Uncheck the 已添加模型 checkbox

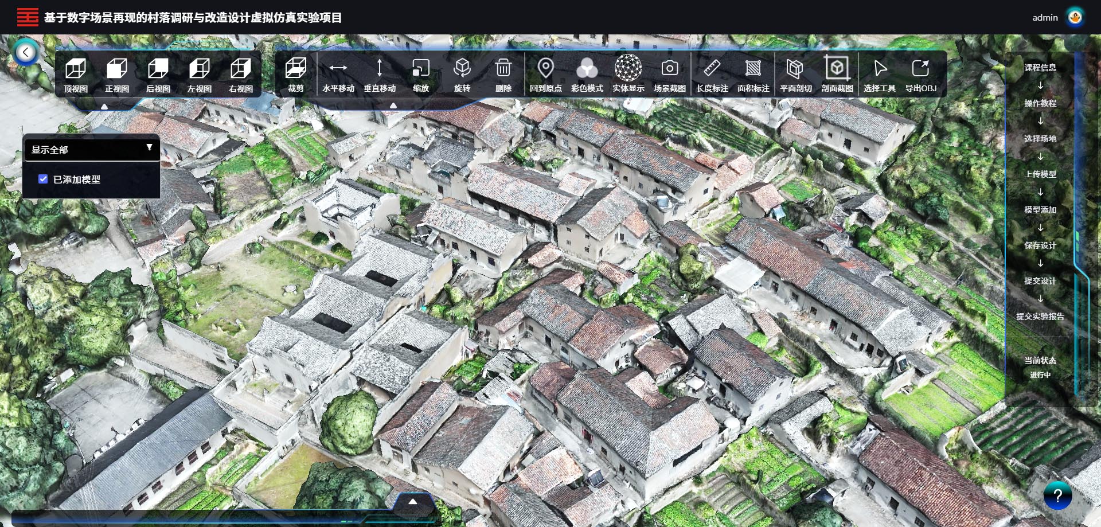[x=43, y=179]
